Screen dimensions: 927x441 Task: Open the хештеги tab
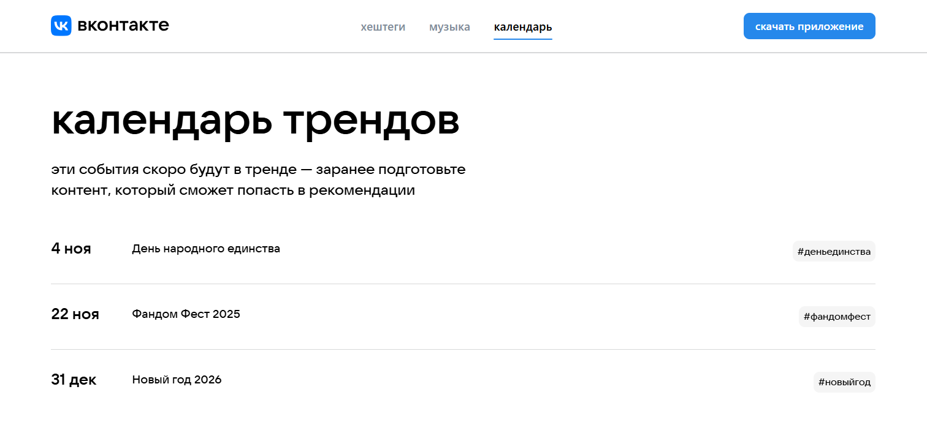click(x=383, y=26)
